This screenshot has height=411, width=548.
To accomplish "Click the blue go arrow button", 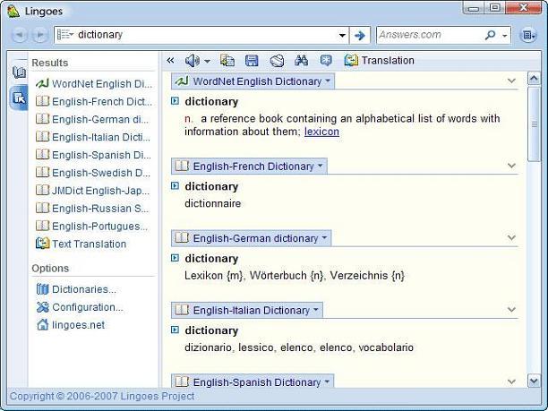I will [x=360, y=35].
